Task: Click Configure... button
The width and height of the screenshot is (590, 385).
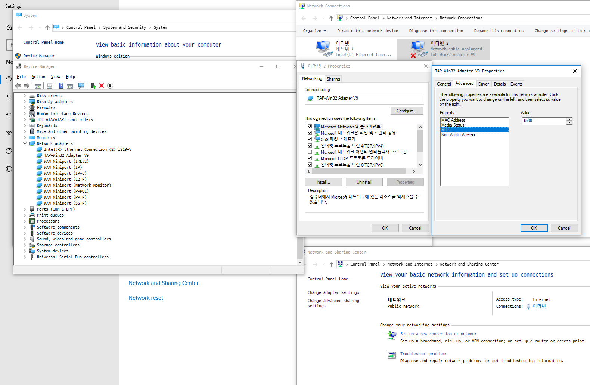Action: [407, 111]
